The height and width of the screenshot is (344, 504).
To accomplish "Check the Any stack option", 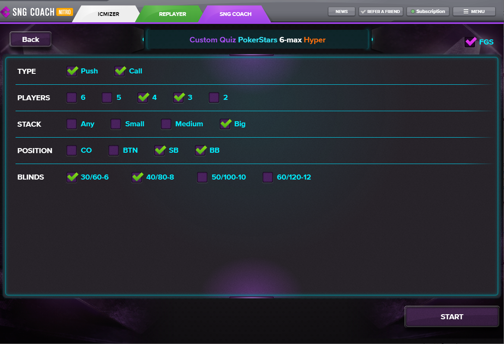I will click(x=72, y=124).
